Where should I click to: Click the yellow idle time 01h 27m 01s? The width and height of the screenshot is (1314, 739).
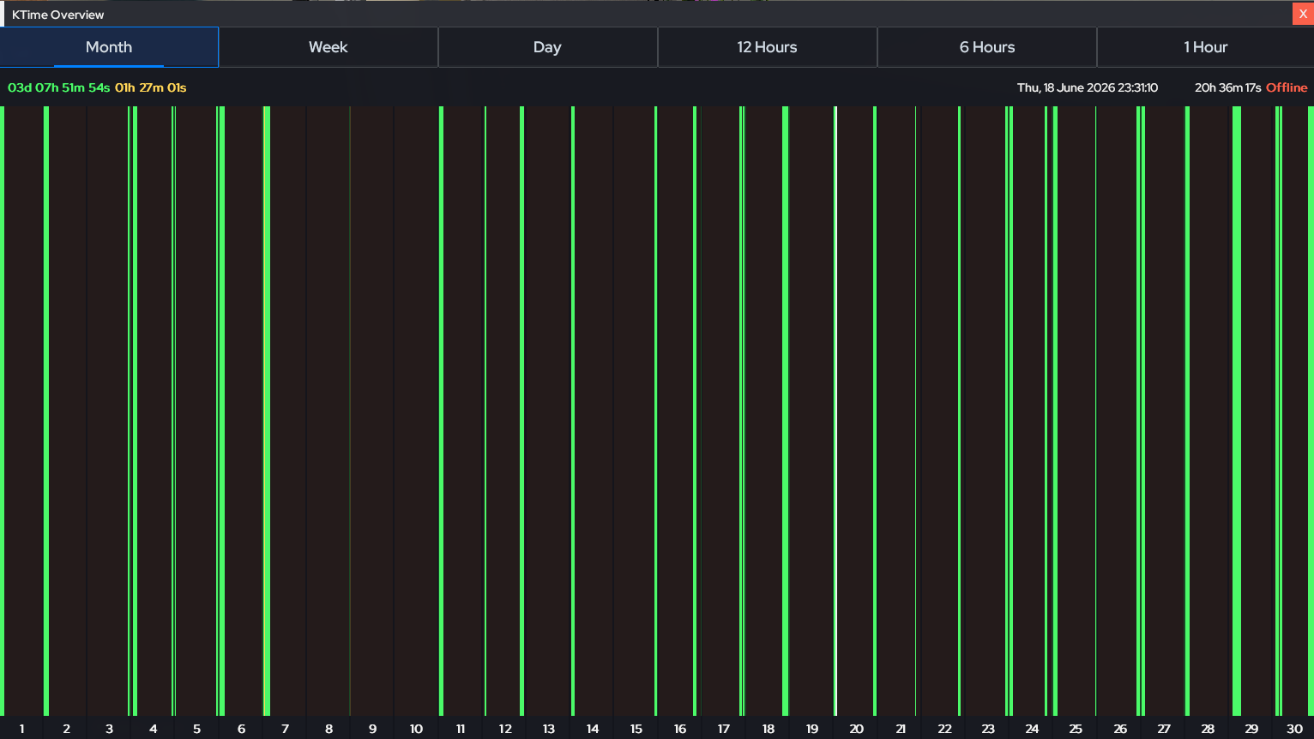coord(150,87)
